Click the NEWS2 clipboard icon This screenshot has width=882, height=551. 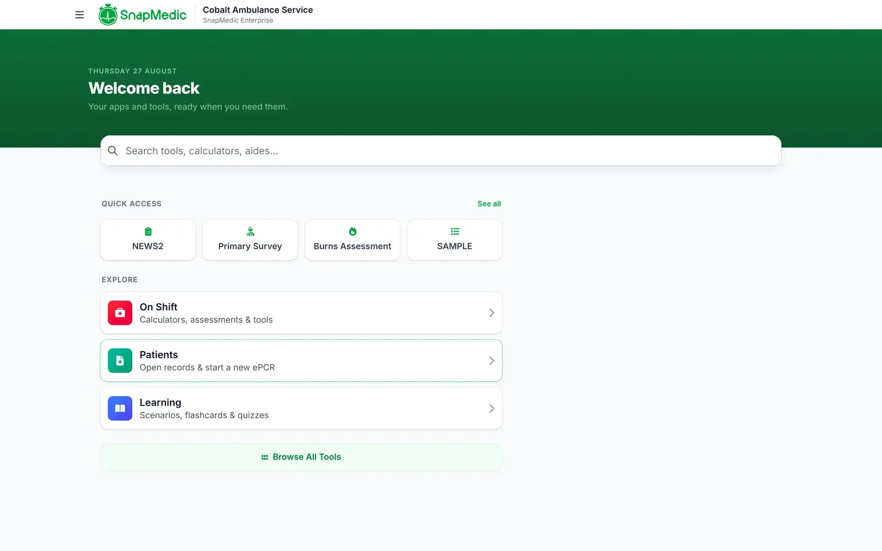[148, 231]
